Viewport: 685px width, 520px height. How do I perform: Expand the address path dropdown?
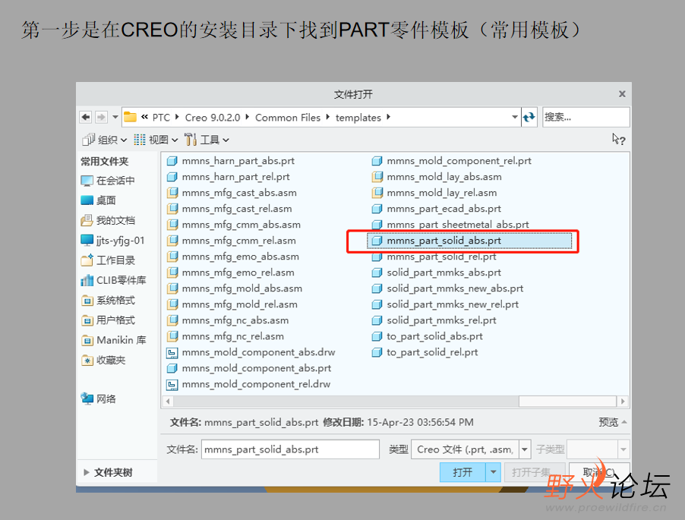(514, 117)
